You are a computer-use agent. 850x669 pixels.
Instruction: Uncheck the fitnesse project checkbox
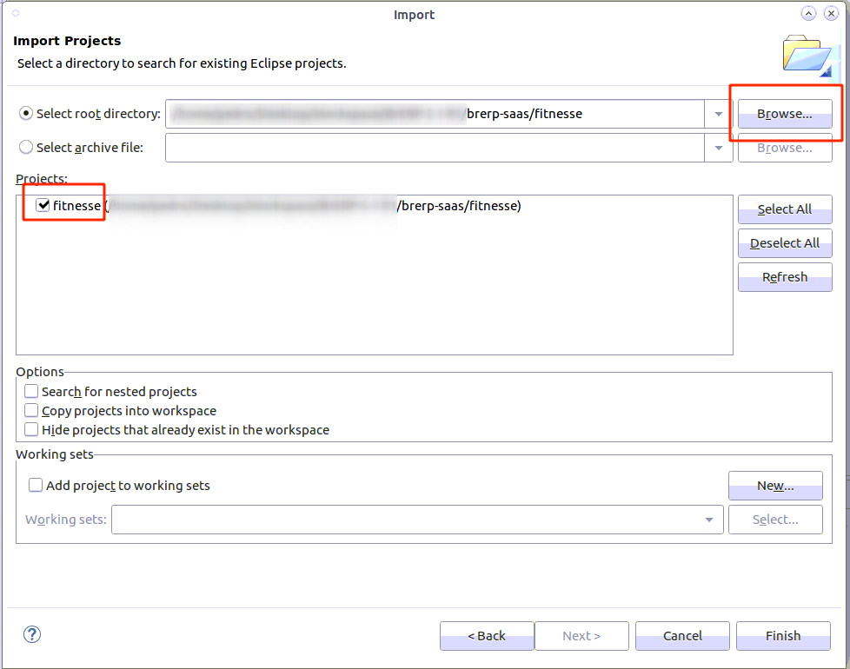(43, 205)
